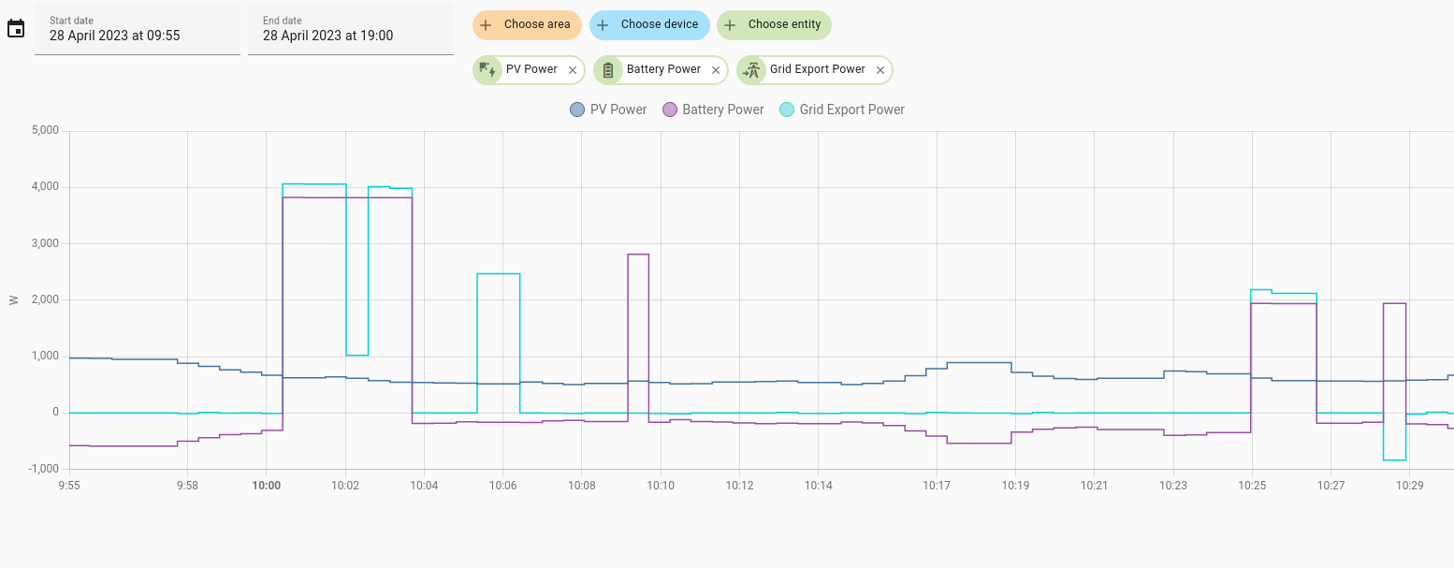The width and height of the screenshot is (1454, 568).
Task: Click the PV Power legend color circle
Action: [x=577, y=109]
